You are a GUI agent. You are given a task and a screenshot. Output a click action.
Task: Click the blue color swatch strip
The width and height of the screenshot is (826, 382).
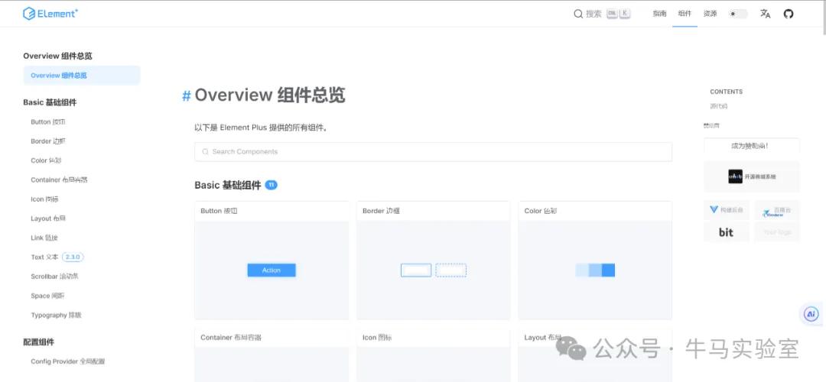(x=595, y=270)
